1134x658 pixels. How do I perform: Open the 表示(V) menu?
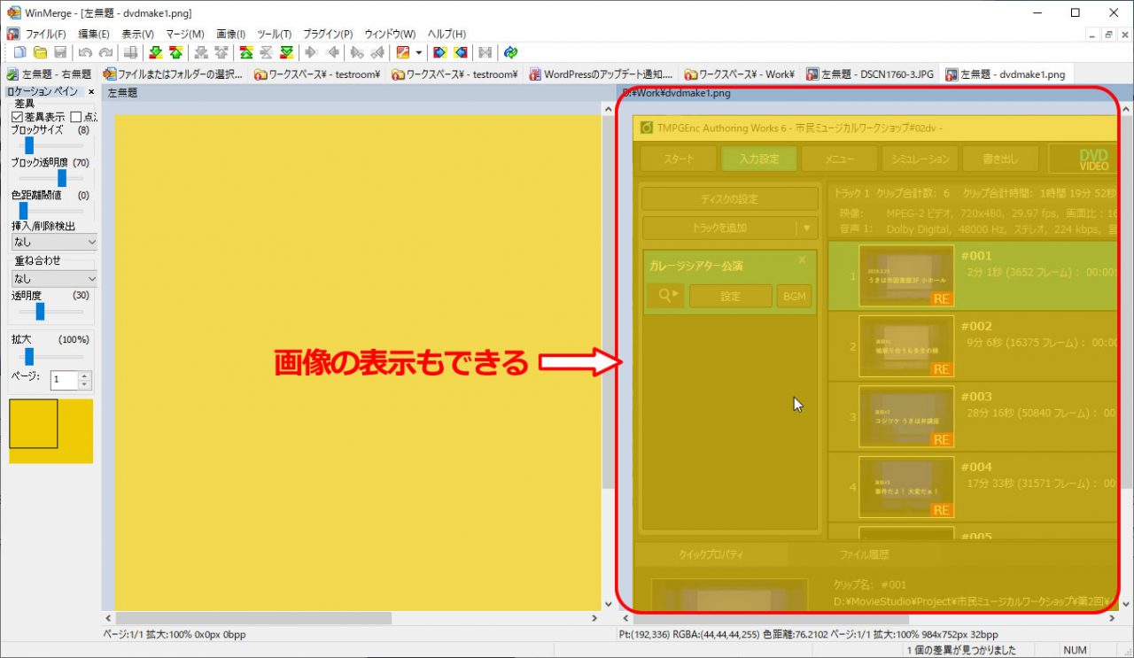(137, 34)
